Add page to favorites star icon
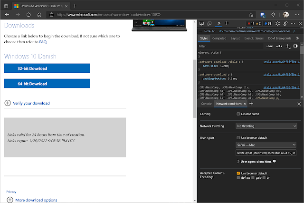Screen dimensions: 304x203 251,15
